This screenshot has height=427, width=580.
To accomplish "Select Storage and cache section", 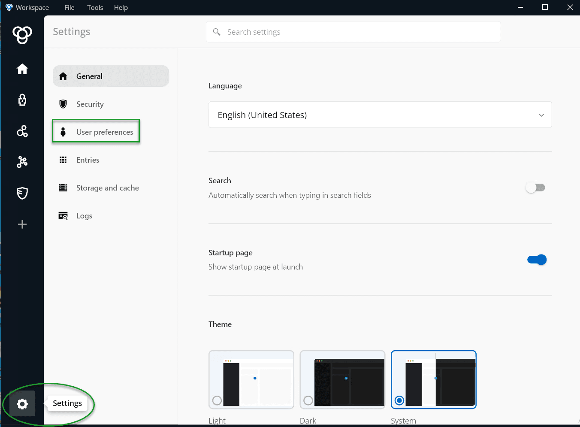I will click(x=107, y=188).
